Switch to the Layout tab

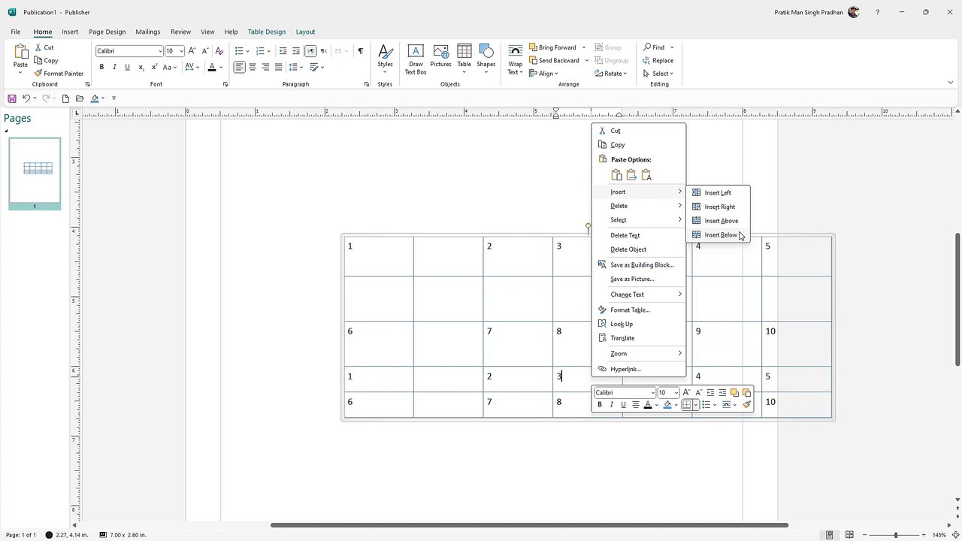[x=305, y=32]
